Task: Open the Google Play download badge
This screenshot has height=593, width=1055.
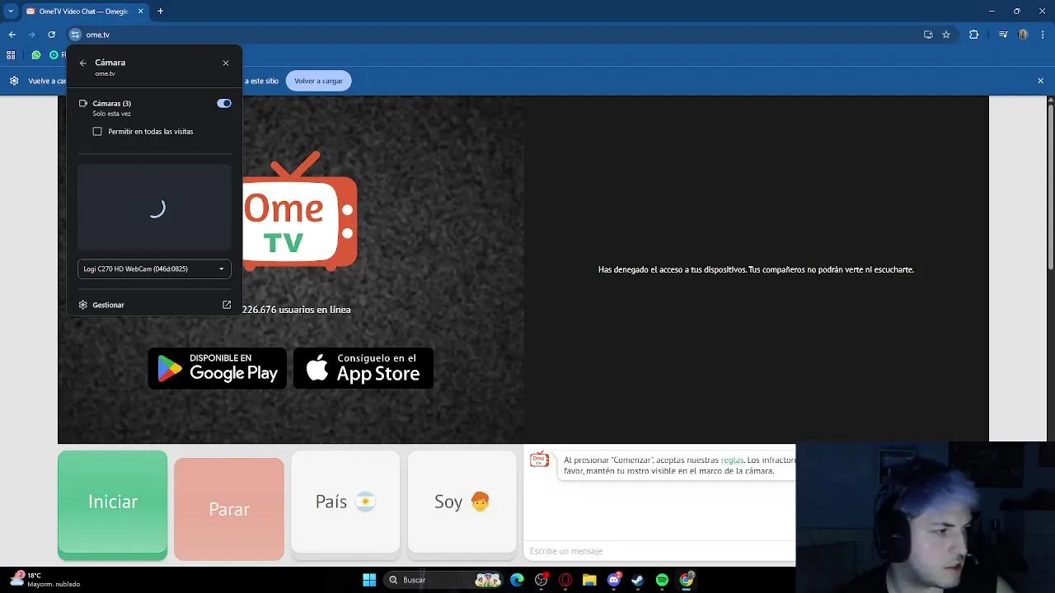Action: pos(218,368)
